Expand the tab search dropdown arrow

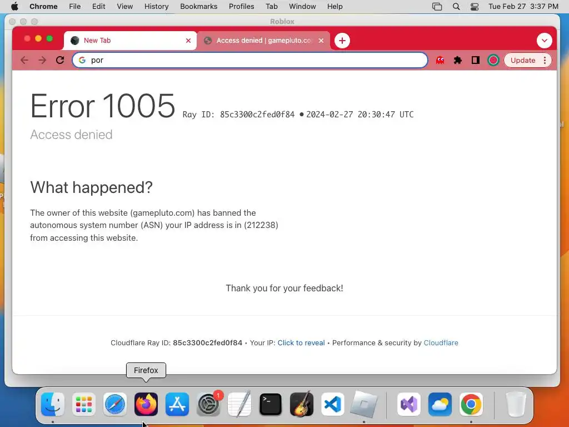545,41
